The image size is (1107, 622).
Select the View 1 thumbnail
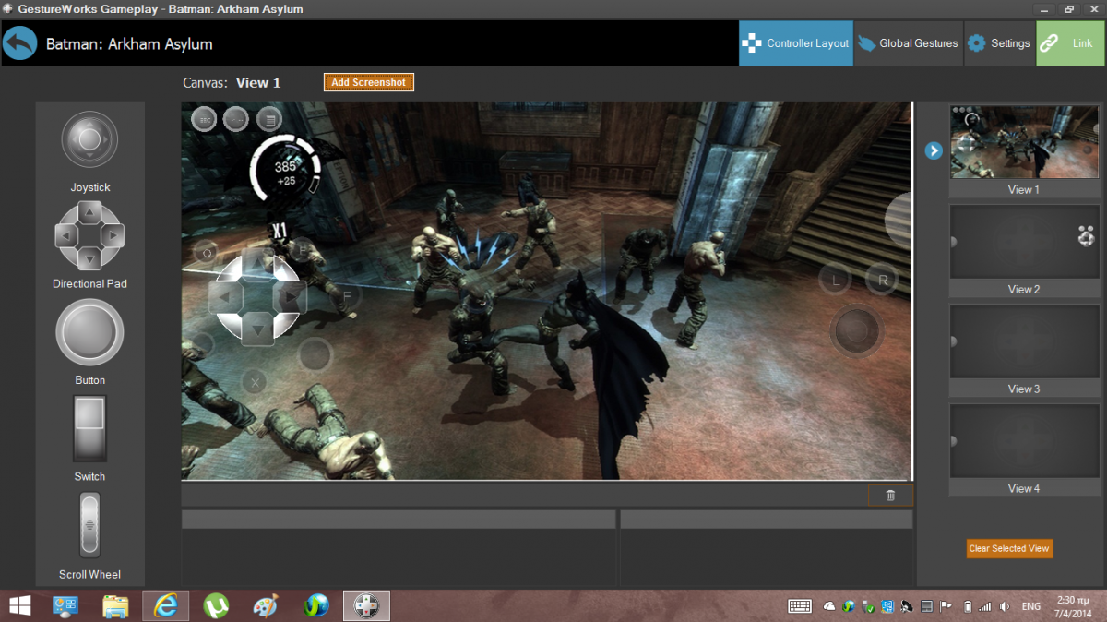(1024, 142)
